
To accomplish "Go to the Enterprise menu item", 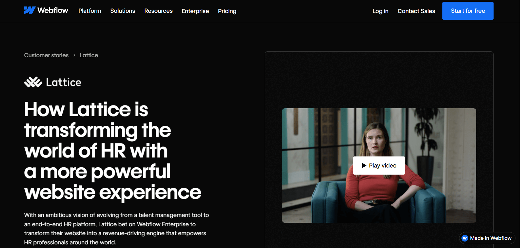I will click(x=195, y=11).
